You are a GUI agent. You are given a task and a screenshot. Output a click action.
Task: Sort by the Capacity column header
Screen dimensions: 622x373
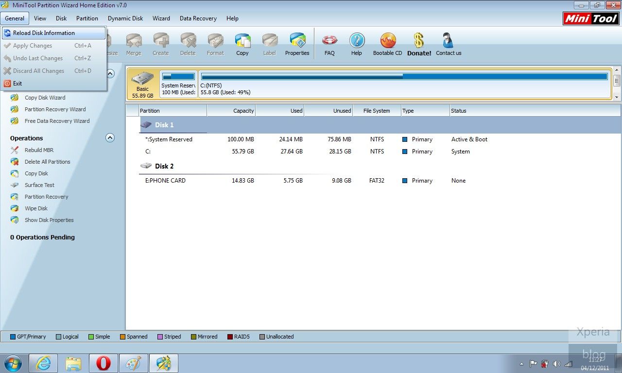231,111
